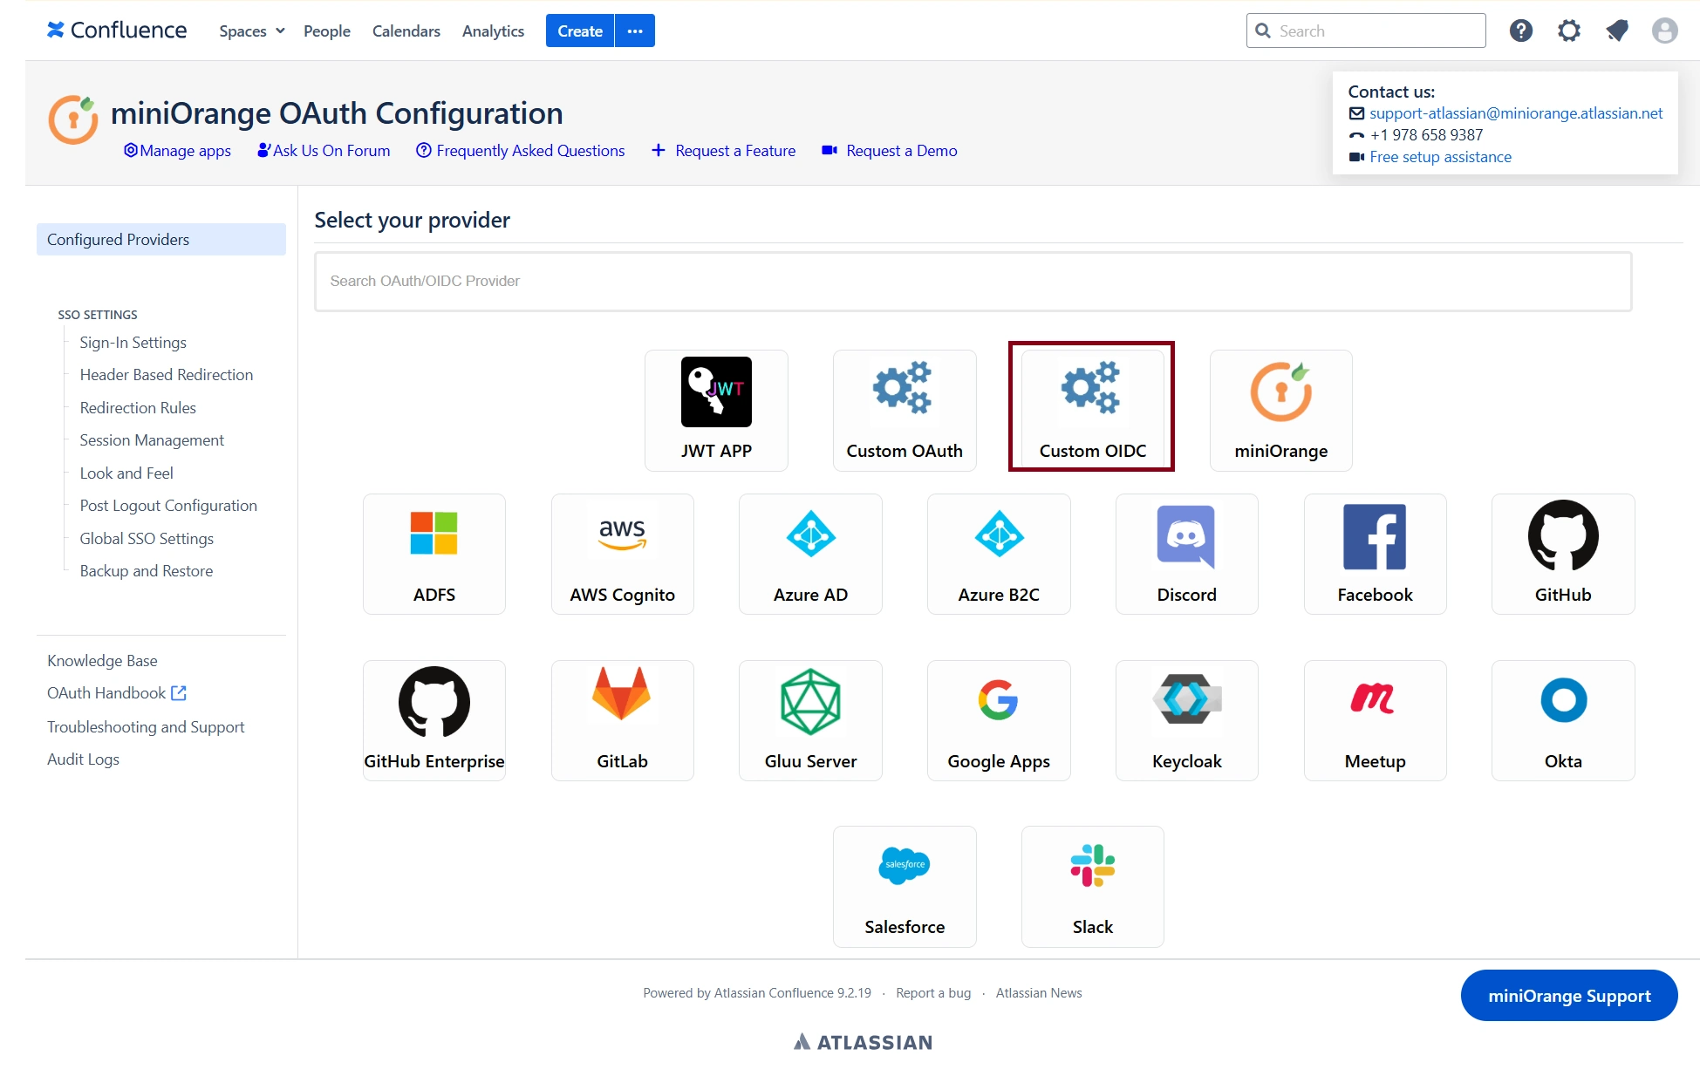Select the Meetup provider

point(1376,720)
